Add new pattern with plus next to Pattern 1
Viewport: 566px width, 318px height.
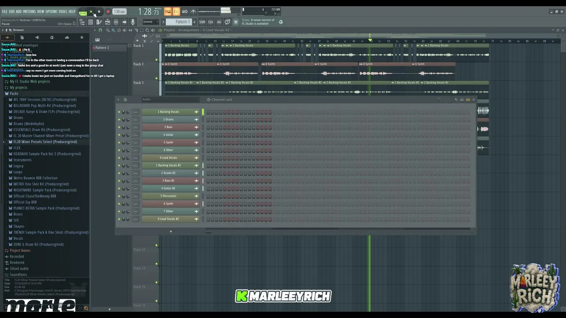[194, 22]
